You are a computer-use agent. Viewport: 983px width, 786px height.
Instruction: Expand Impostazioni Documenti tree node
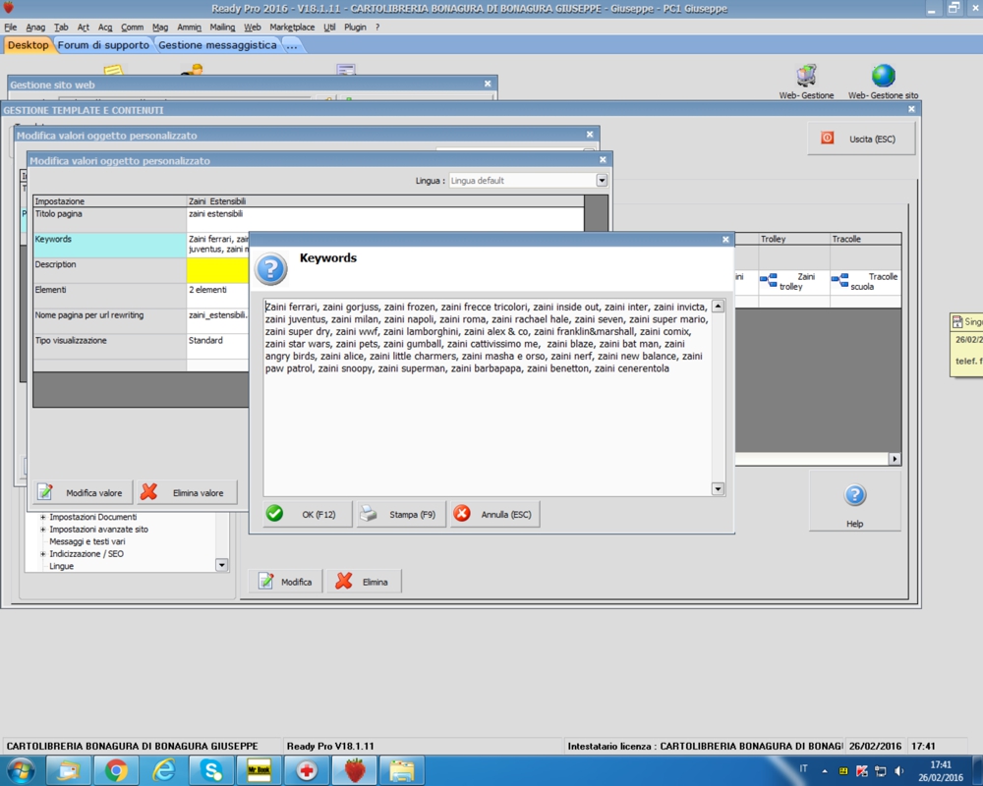click(43, 517)
